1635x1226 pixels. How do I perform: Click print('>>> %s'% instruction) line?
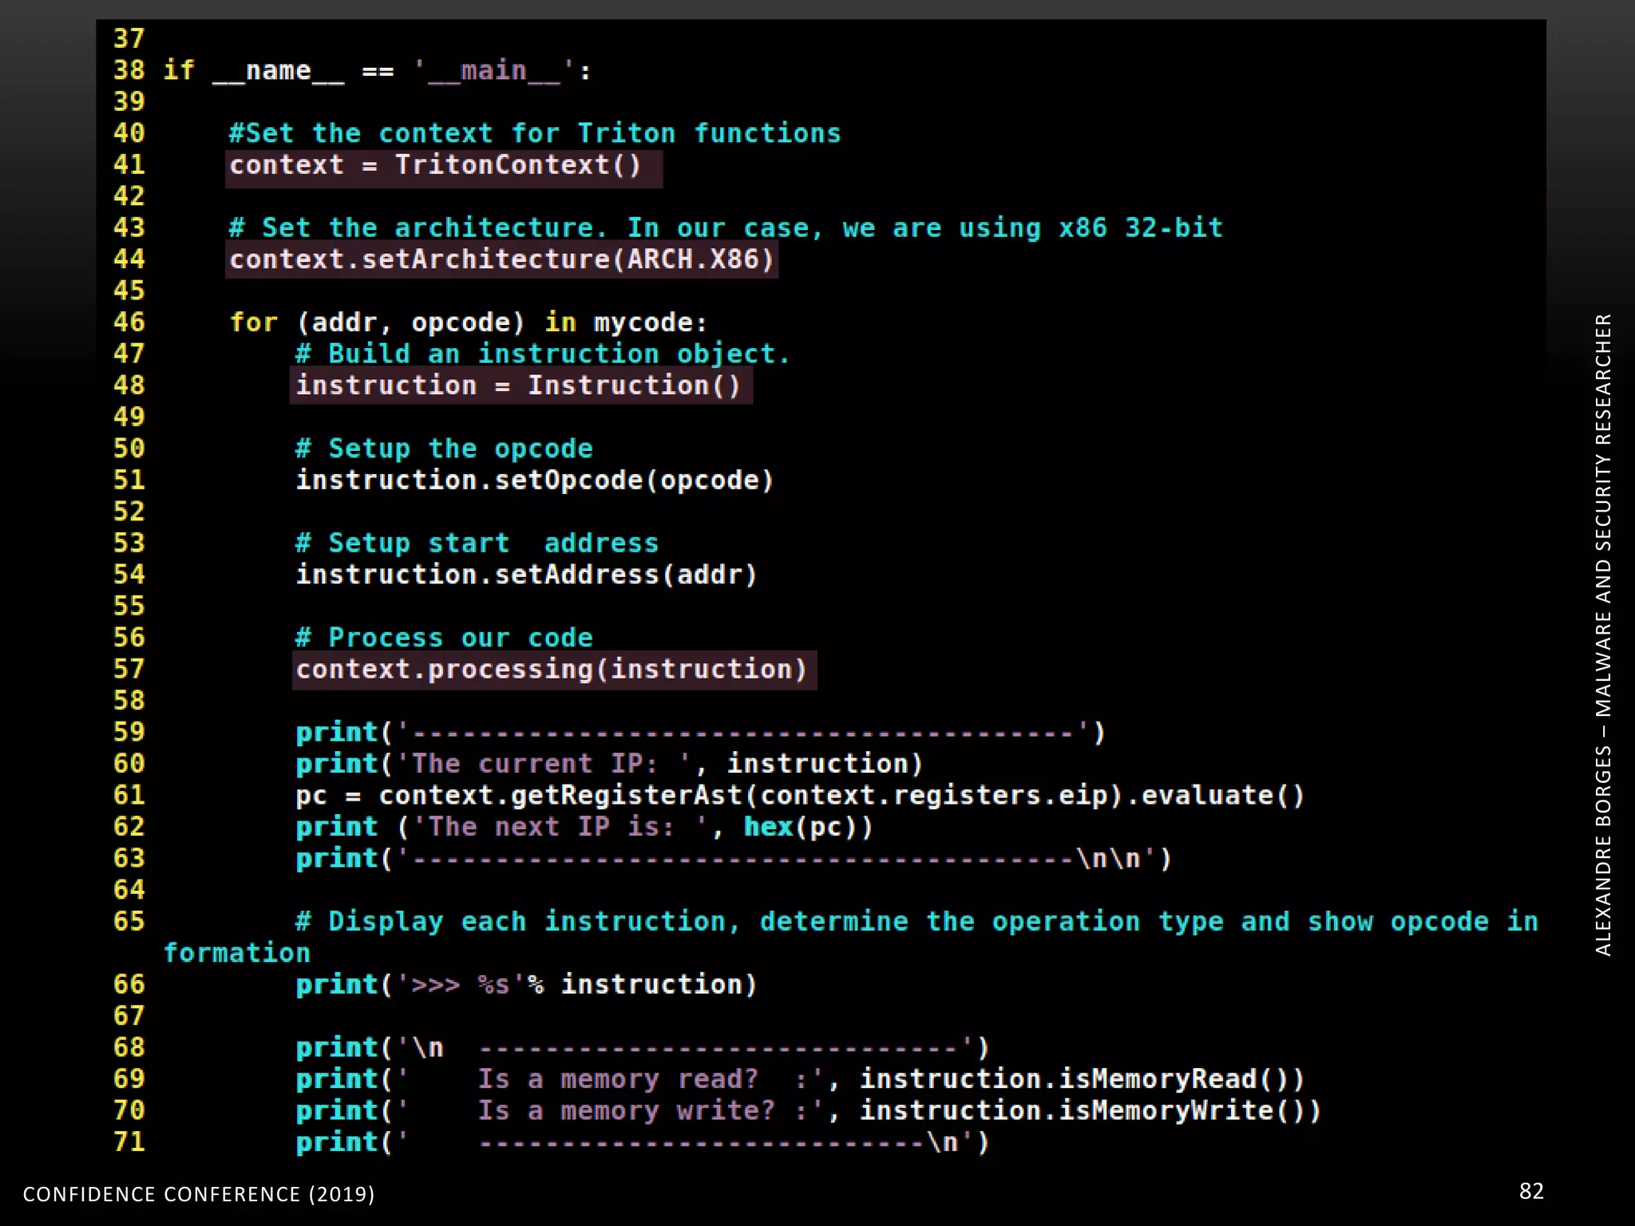point(527,985)
